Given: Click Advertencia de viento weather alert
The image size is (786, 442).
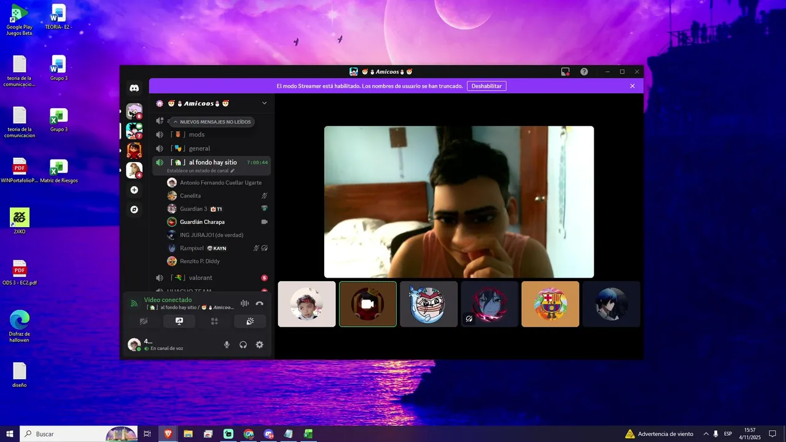Looking at the screenshot, I should coord(659,434).
